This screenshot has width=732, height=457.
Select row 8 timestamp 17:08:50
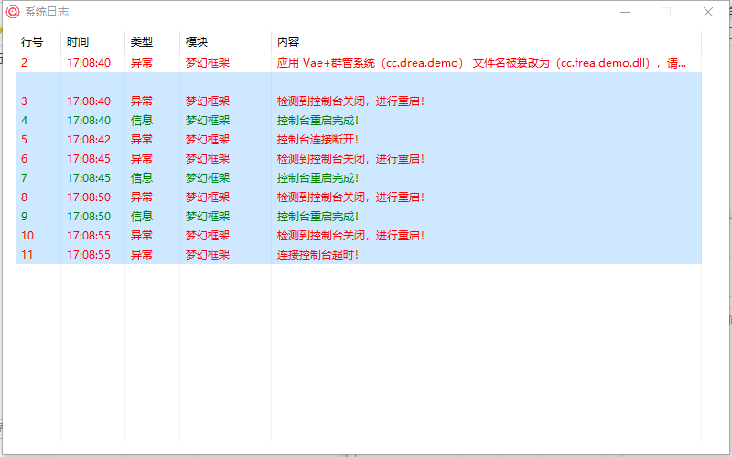89,197
